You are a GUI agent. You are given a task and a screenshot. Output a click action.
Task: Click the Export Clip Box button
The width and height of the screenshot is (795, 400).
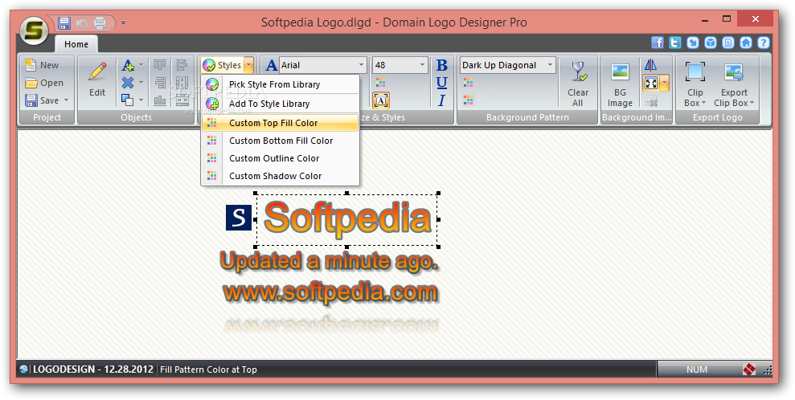[x=734, y=83]
